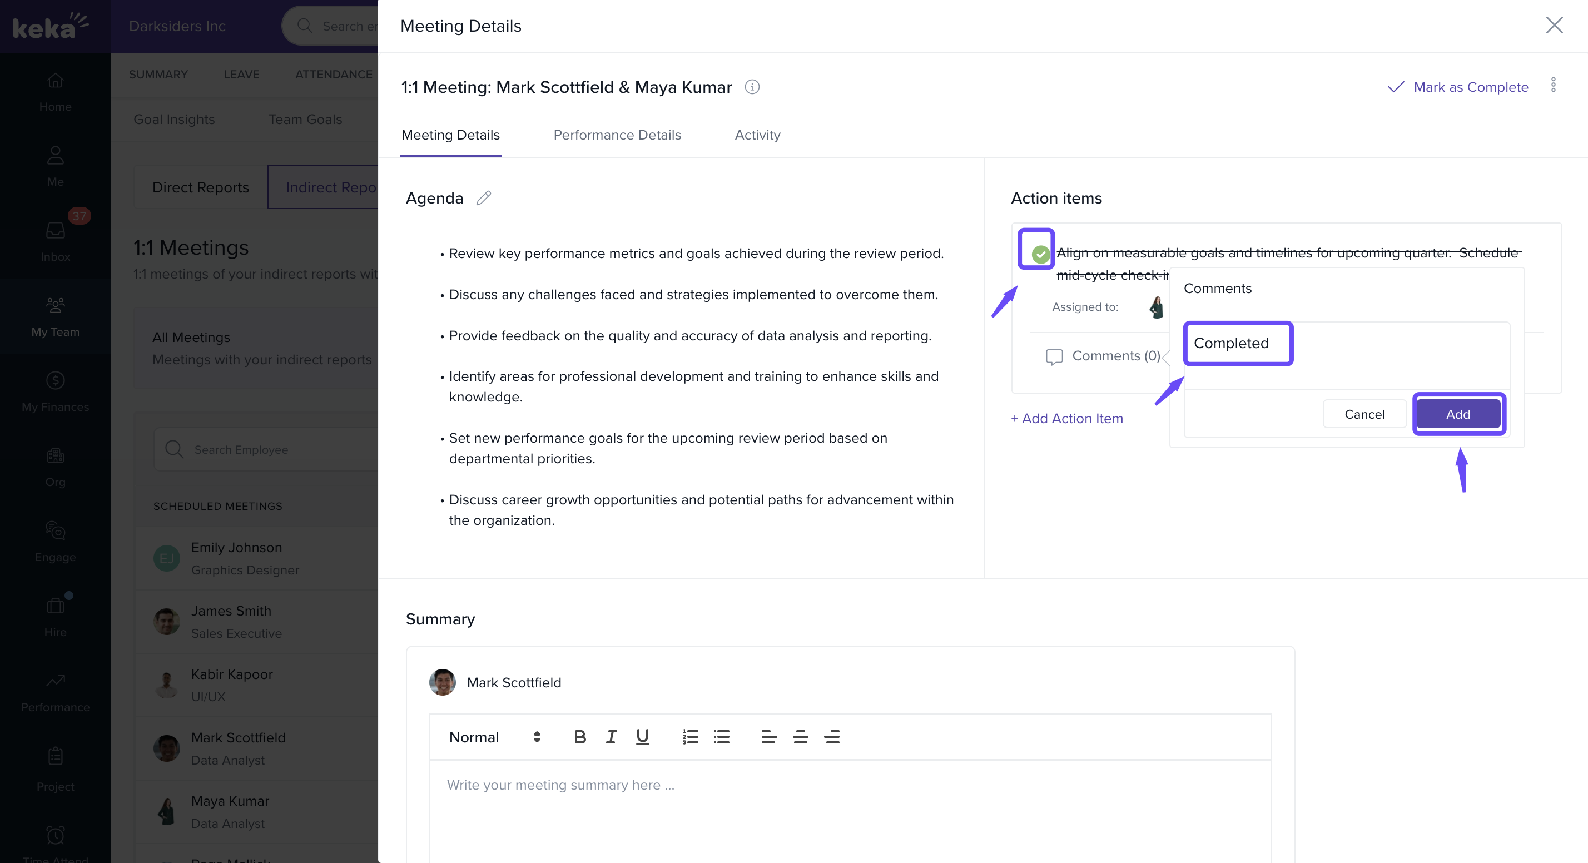This screenshot has height=863, width=1588.
Task: Right align the summary text
Action: pyautogui.click(x=832, y=737)
